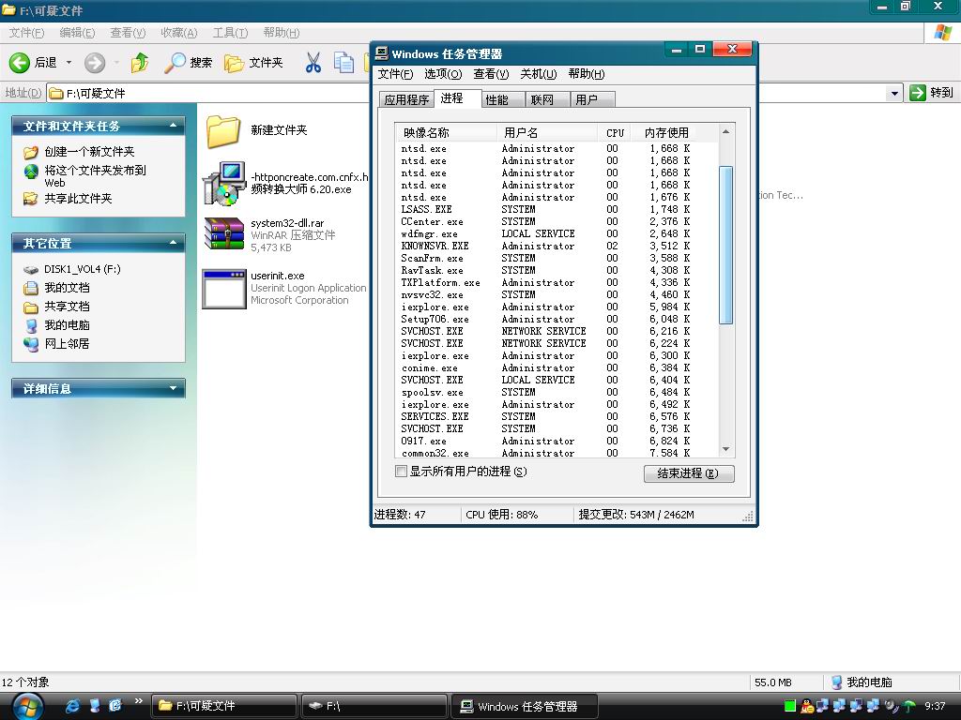Collapse the 其它位置 panel
Screen dimensions: 961x720
tap(173, 243)
